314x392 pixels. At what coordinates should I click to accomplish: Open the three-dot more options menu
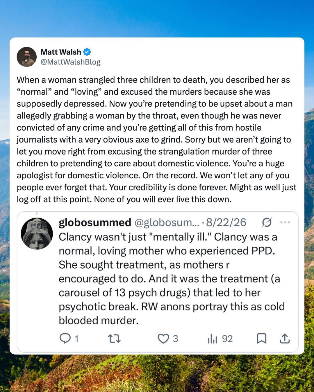click(x=285, y=222)
